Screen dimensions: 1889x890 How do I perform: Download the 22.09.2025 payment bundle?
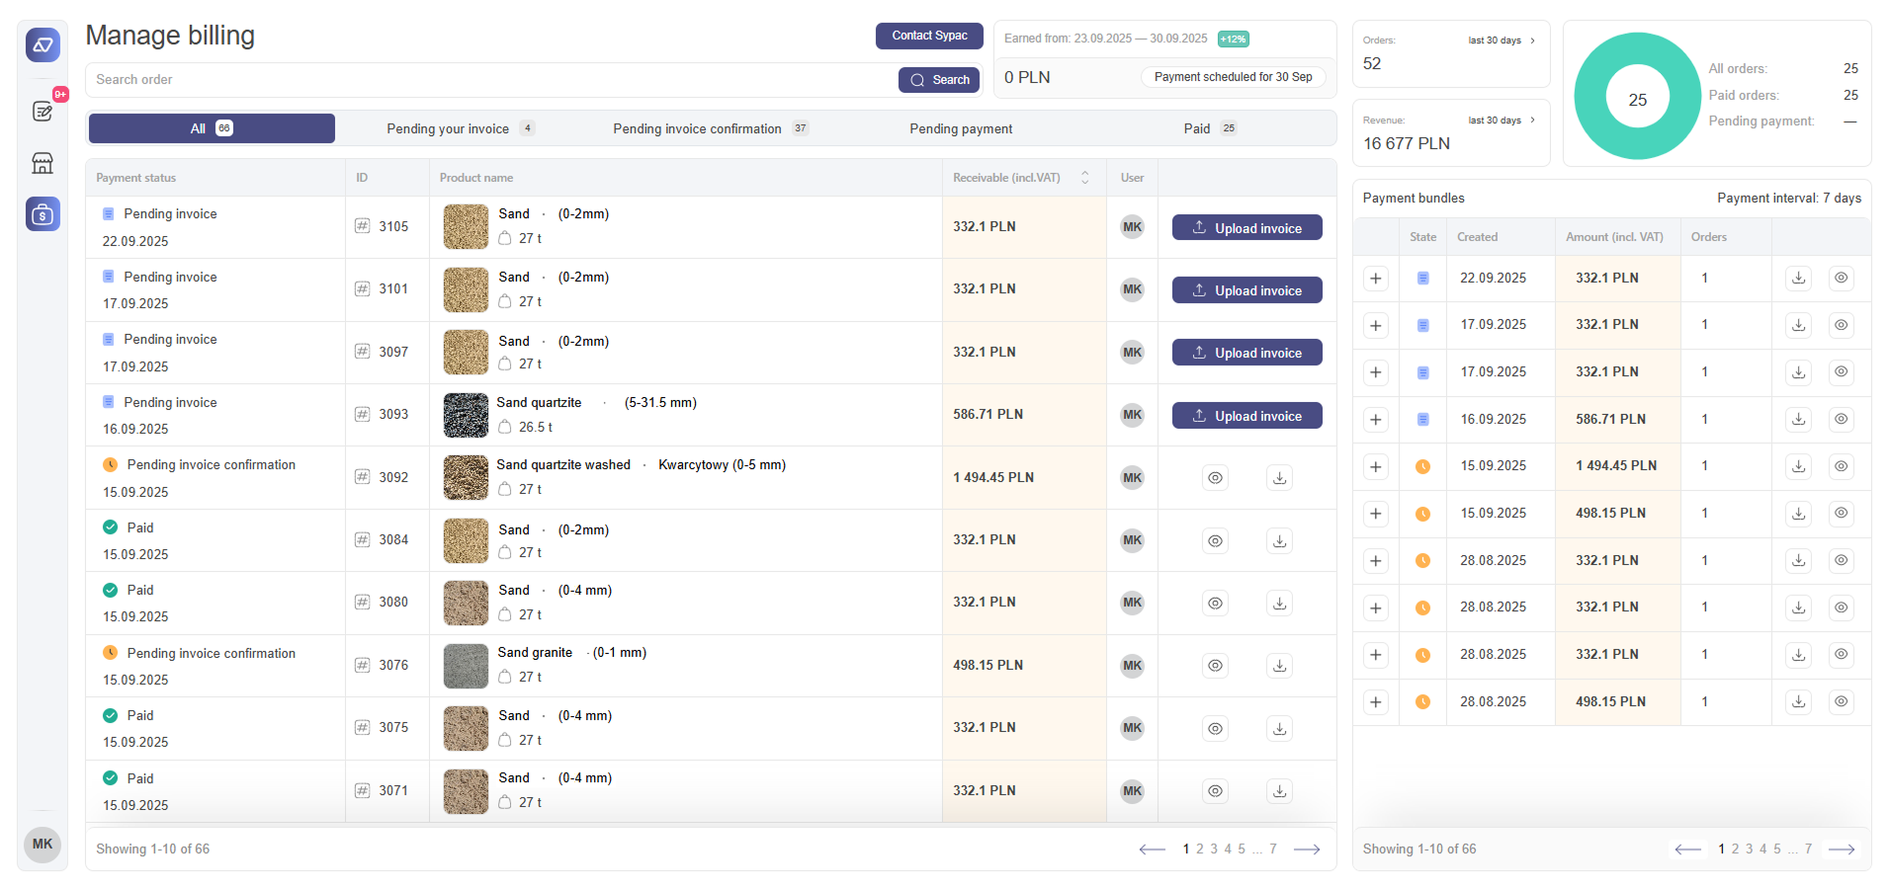click(1798, 279)
